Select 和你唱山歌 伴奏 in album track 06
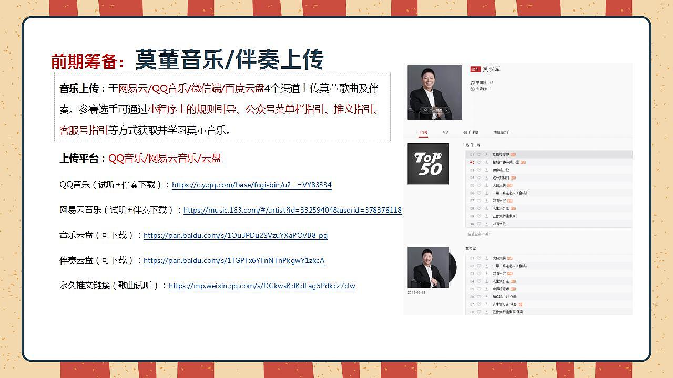Image resolution: width=673 pixels, height=378 pixels. click(504, 297)
